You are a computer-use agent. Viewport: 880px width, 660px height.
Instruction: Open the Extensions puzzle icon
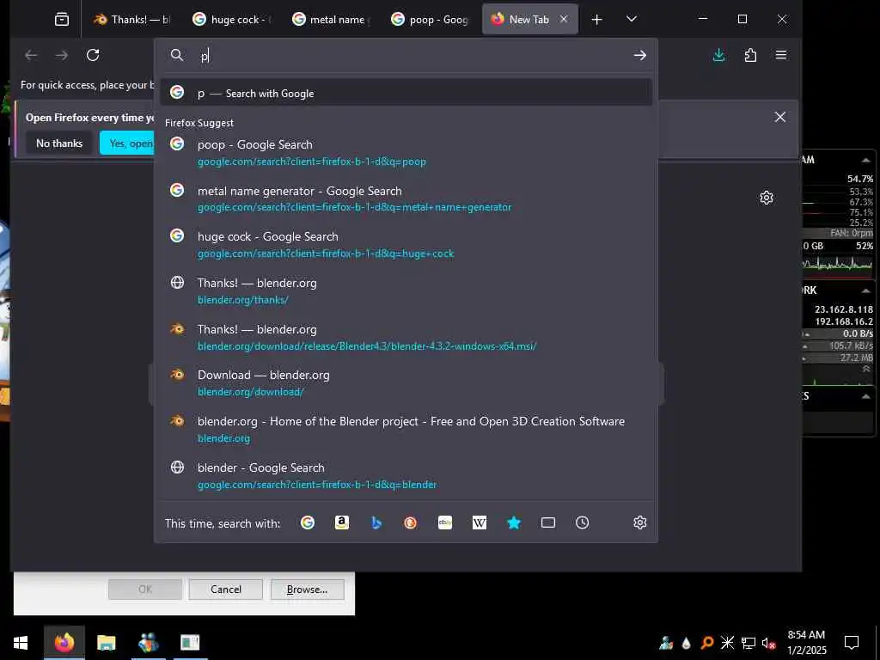750,55
